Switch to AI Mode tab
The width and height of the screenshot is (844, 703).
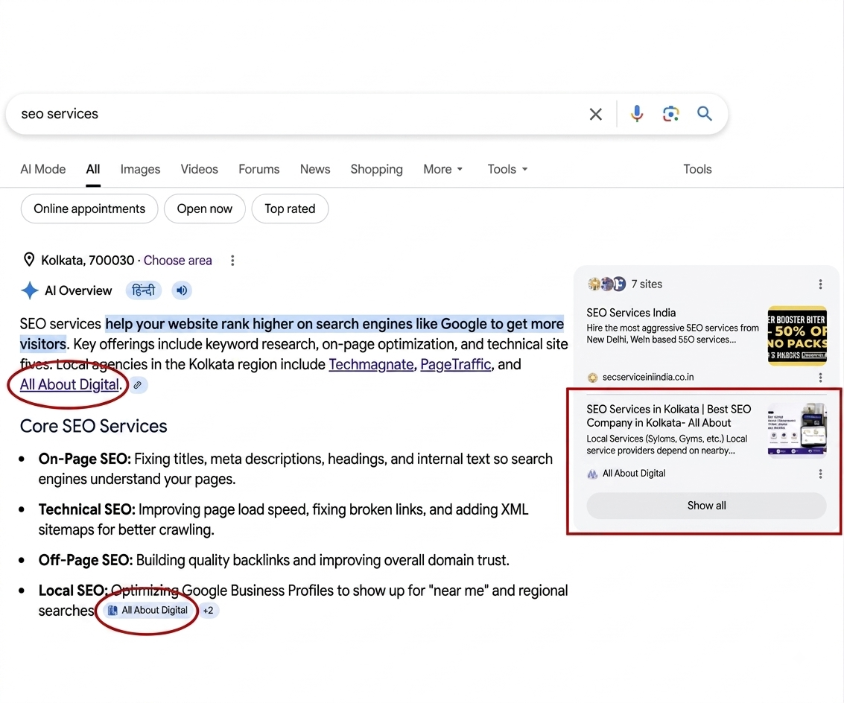coord(43,169)
